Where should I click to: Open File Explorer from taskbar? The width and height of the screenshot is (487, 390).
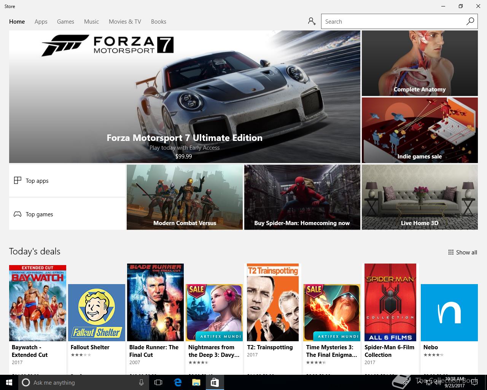point(196,382)
